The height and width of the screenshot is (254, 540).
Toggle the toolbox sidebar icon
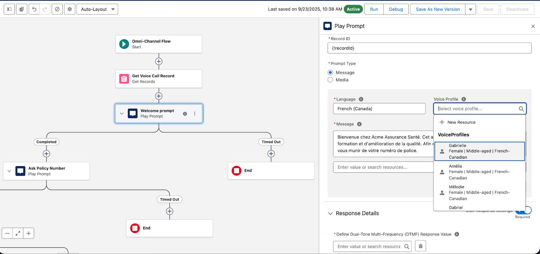point(9,9)
